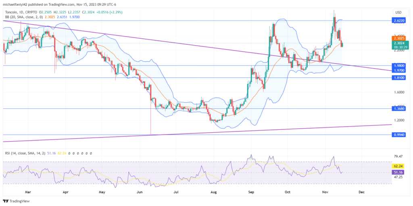413x206 pixels.
Task: Click the Jun label on time axis
Action: coord(140,192)
